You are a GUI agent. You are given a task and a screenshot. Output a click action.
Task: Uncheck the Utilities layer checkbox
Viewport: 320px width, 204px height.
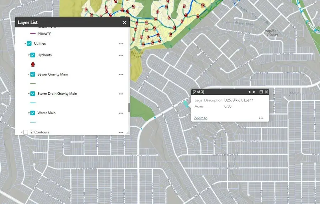[29, 44]
